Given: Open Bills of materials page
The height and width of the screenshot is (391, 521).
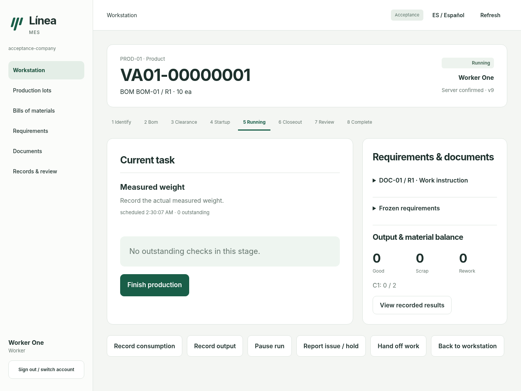Looking at the screenshot, I should (46, 111).
